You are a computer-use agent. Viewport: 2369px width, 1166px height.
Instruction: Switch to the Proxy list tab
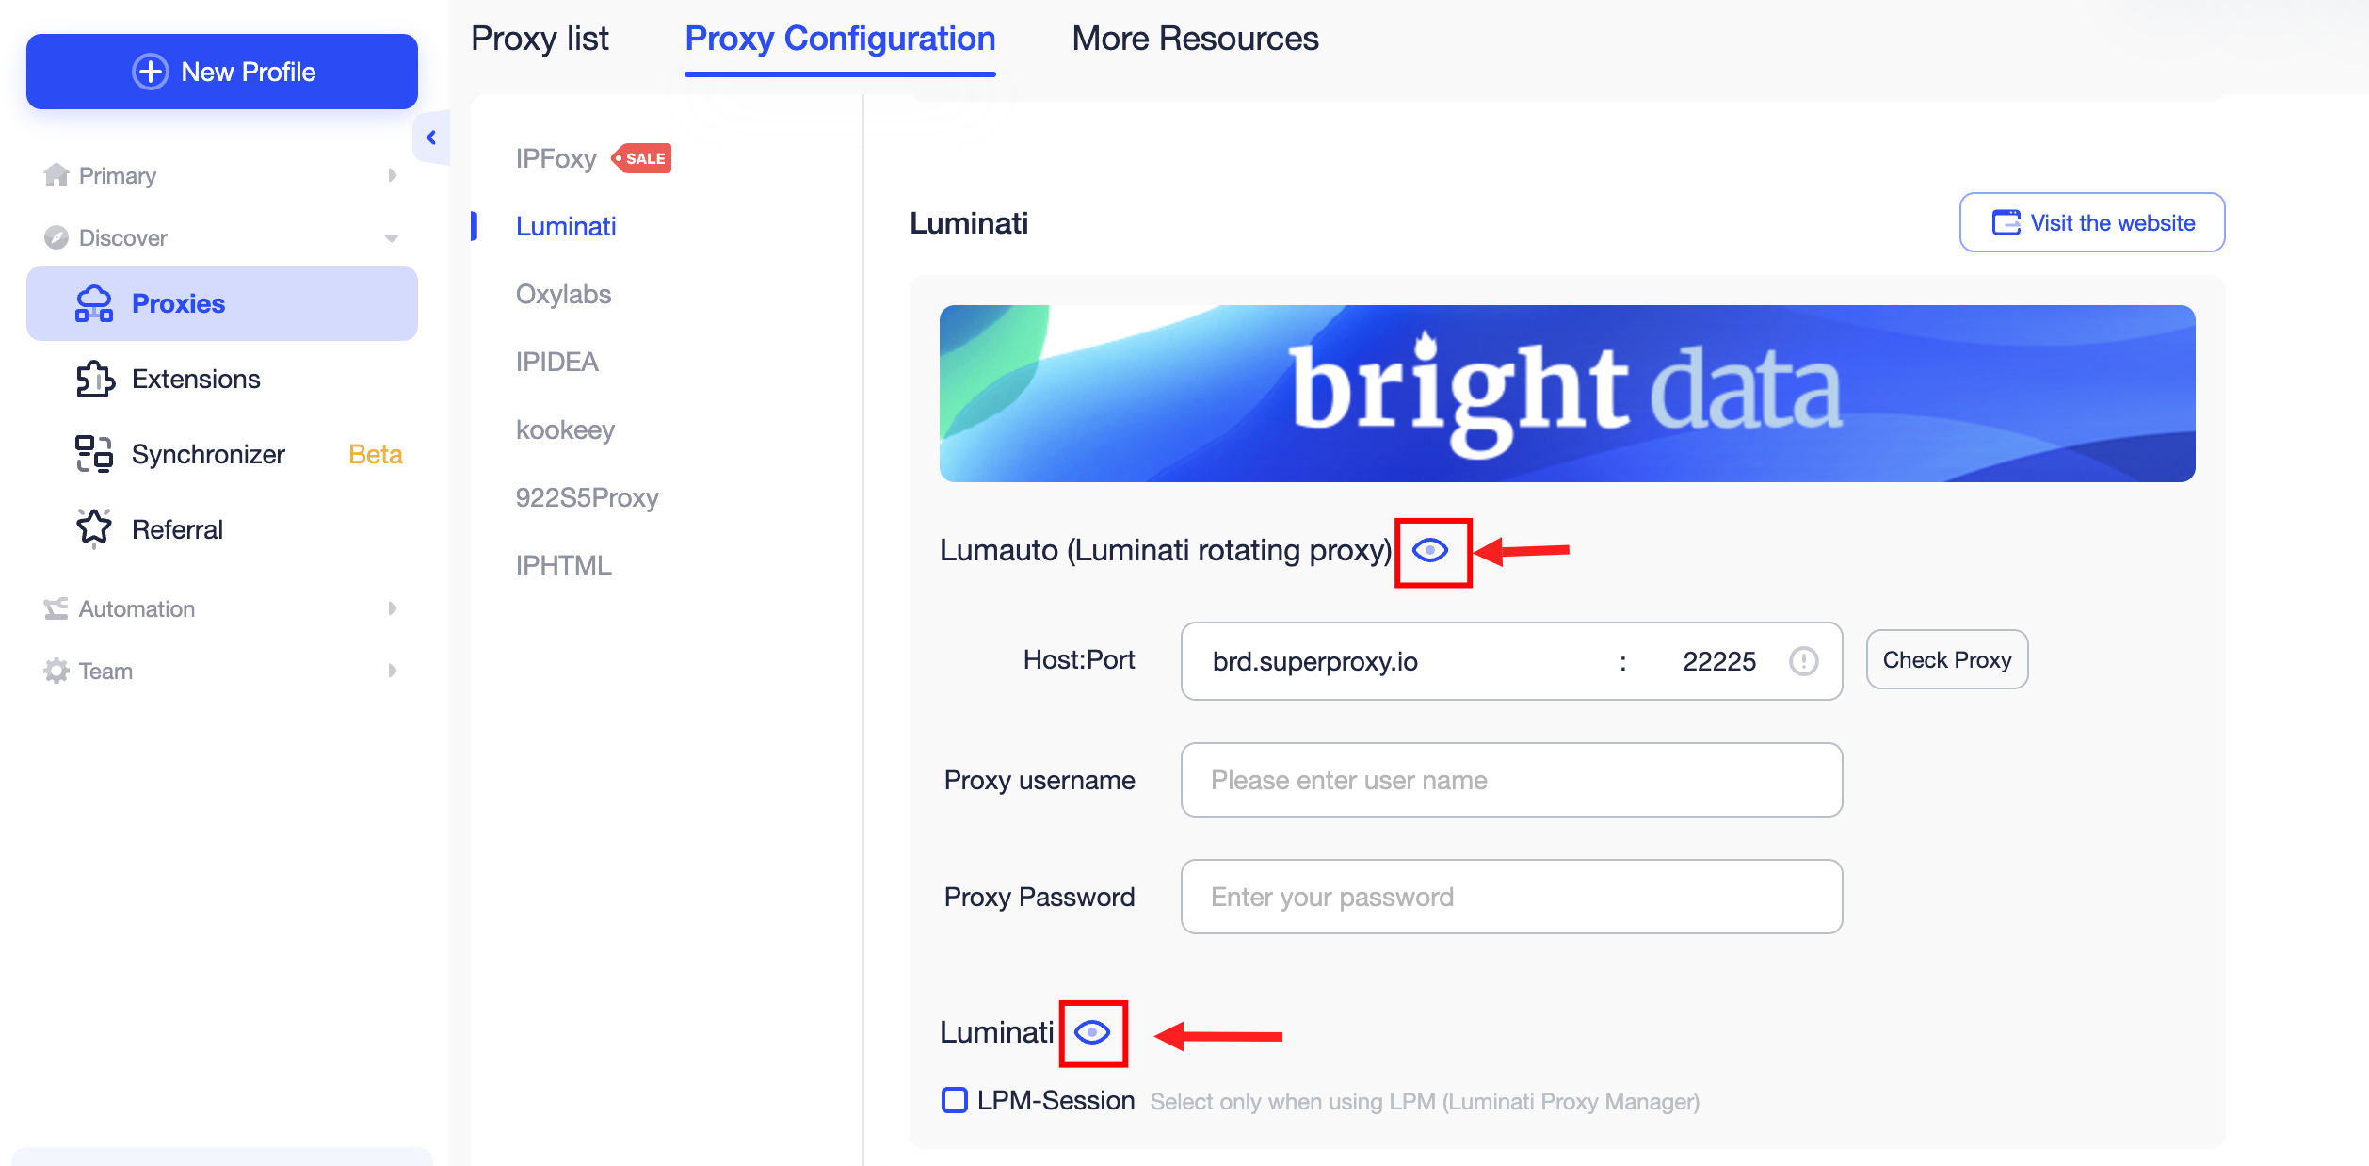[x=540, y=38]
